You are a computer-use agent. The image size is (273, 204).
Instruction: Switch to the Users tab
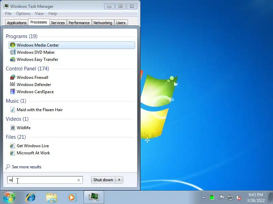121,23
